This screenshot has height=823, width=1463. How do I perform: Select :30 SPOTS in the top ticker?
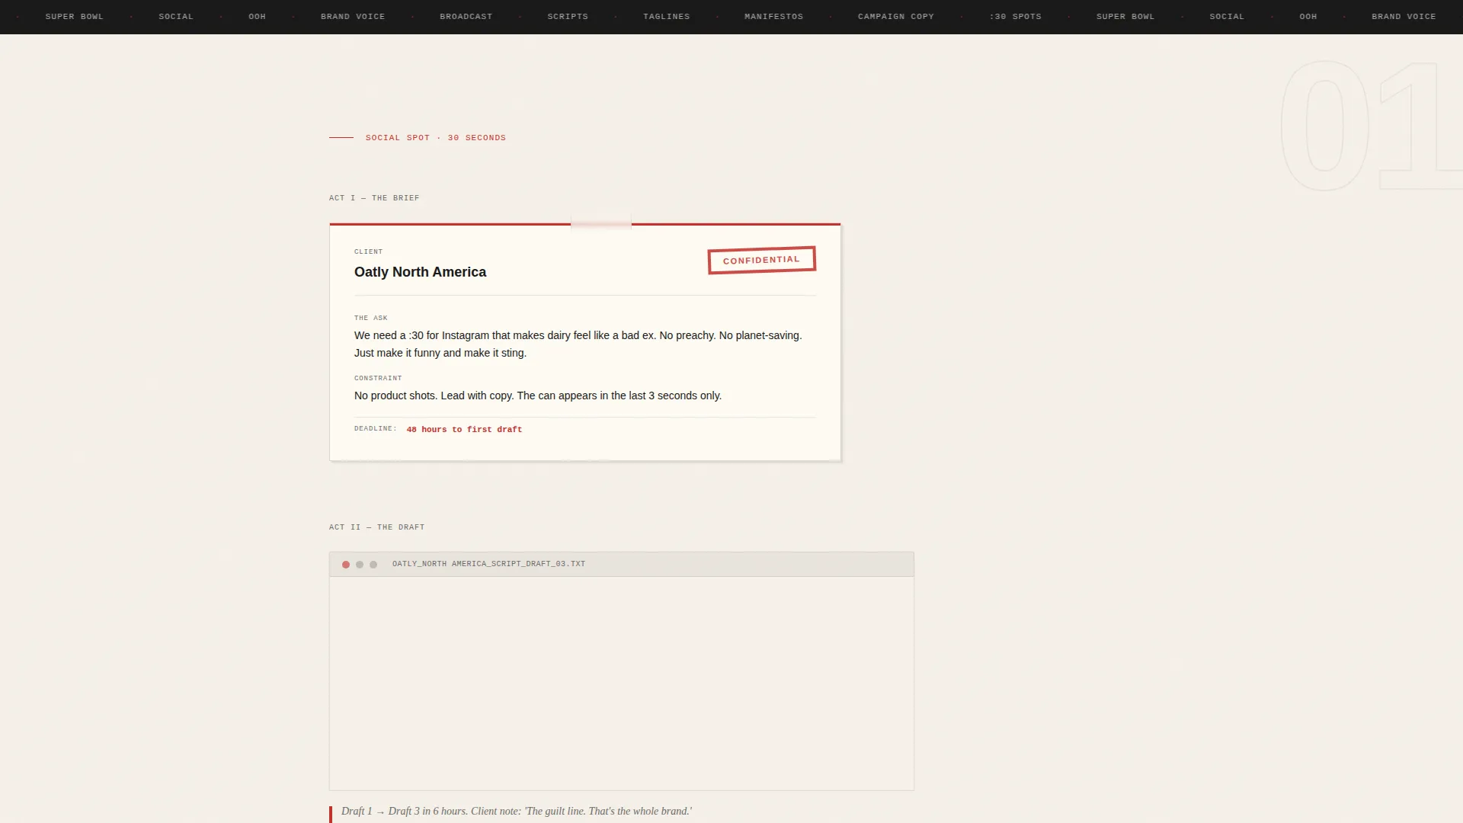(1016, 17)
